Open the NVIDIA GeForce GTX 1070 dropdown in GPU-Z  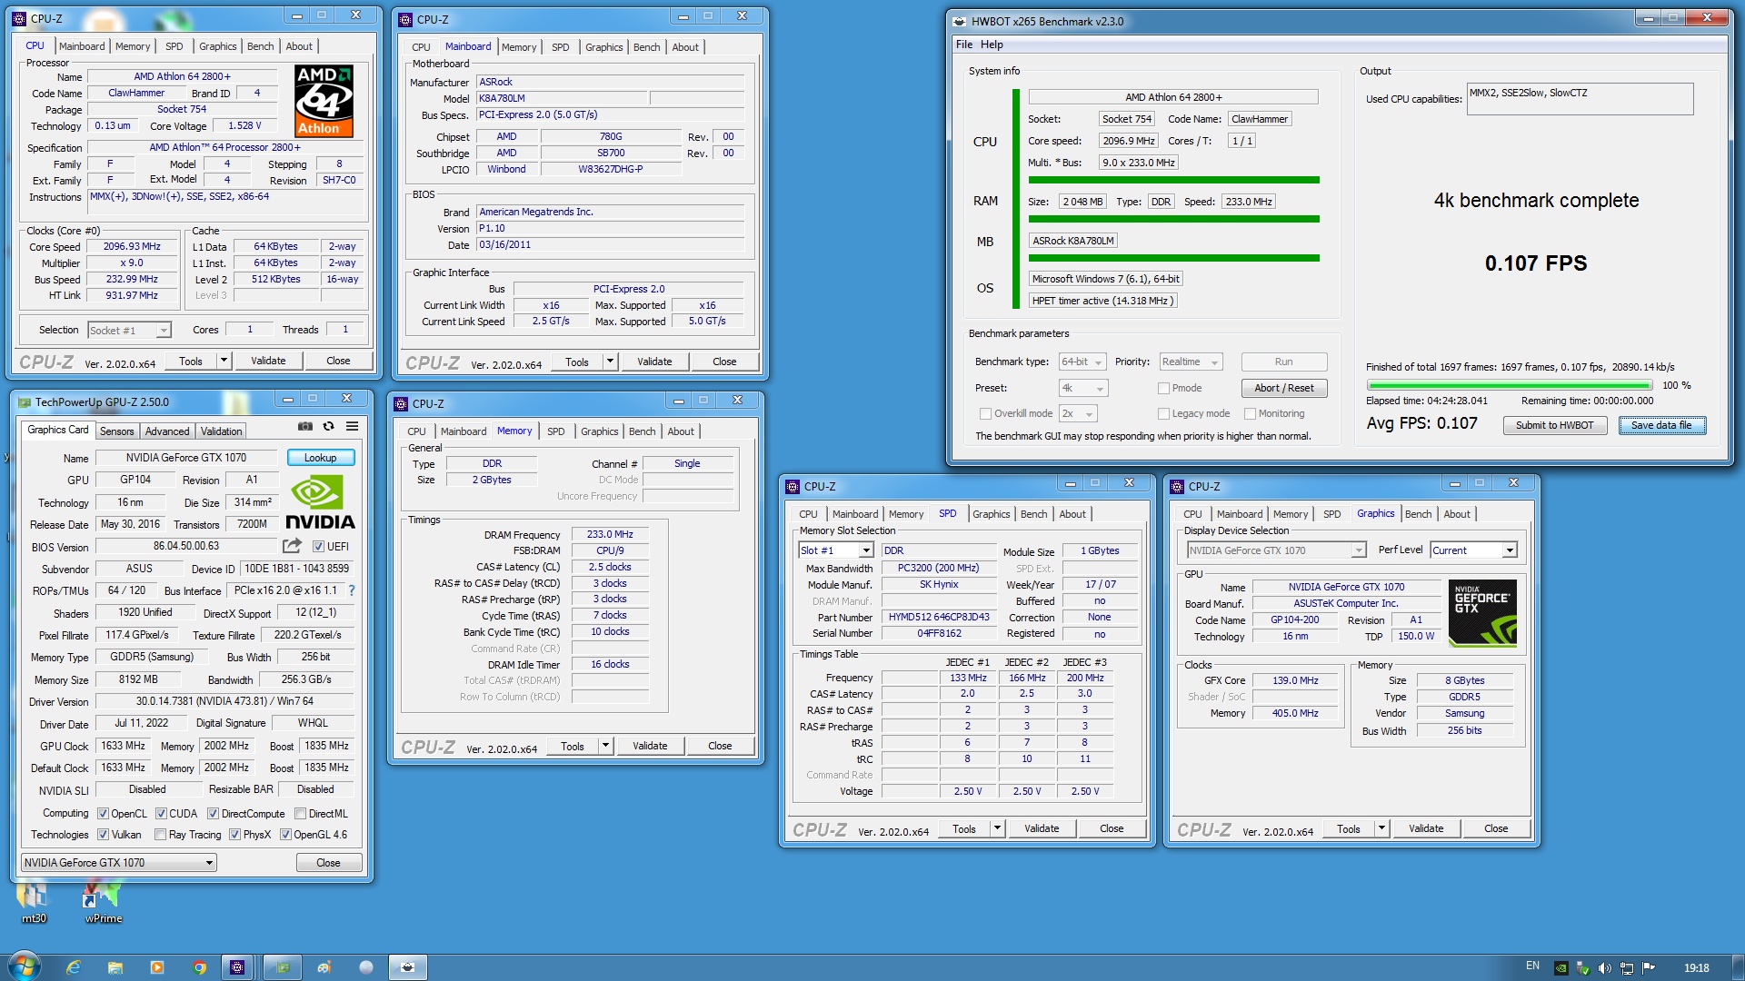pos(119,863)
